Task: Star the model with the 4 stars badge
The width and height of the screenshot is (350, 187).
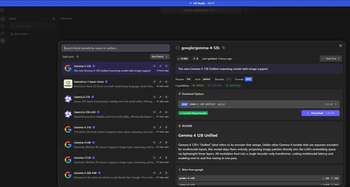Action: [196, 58]
